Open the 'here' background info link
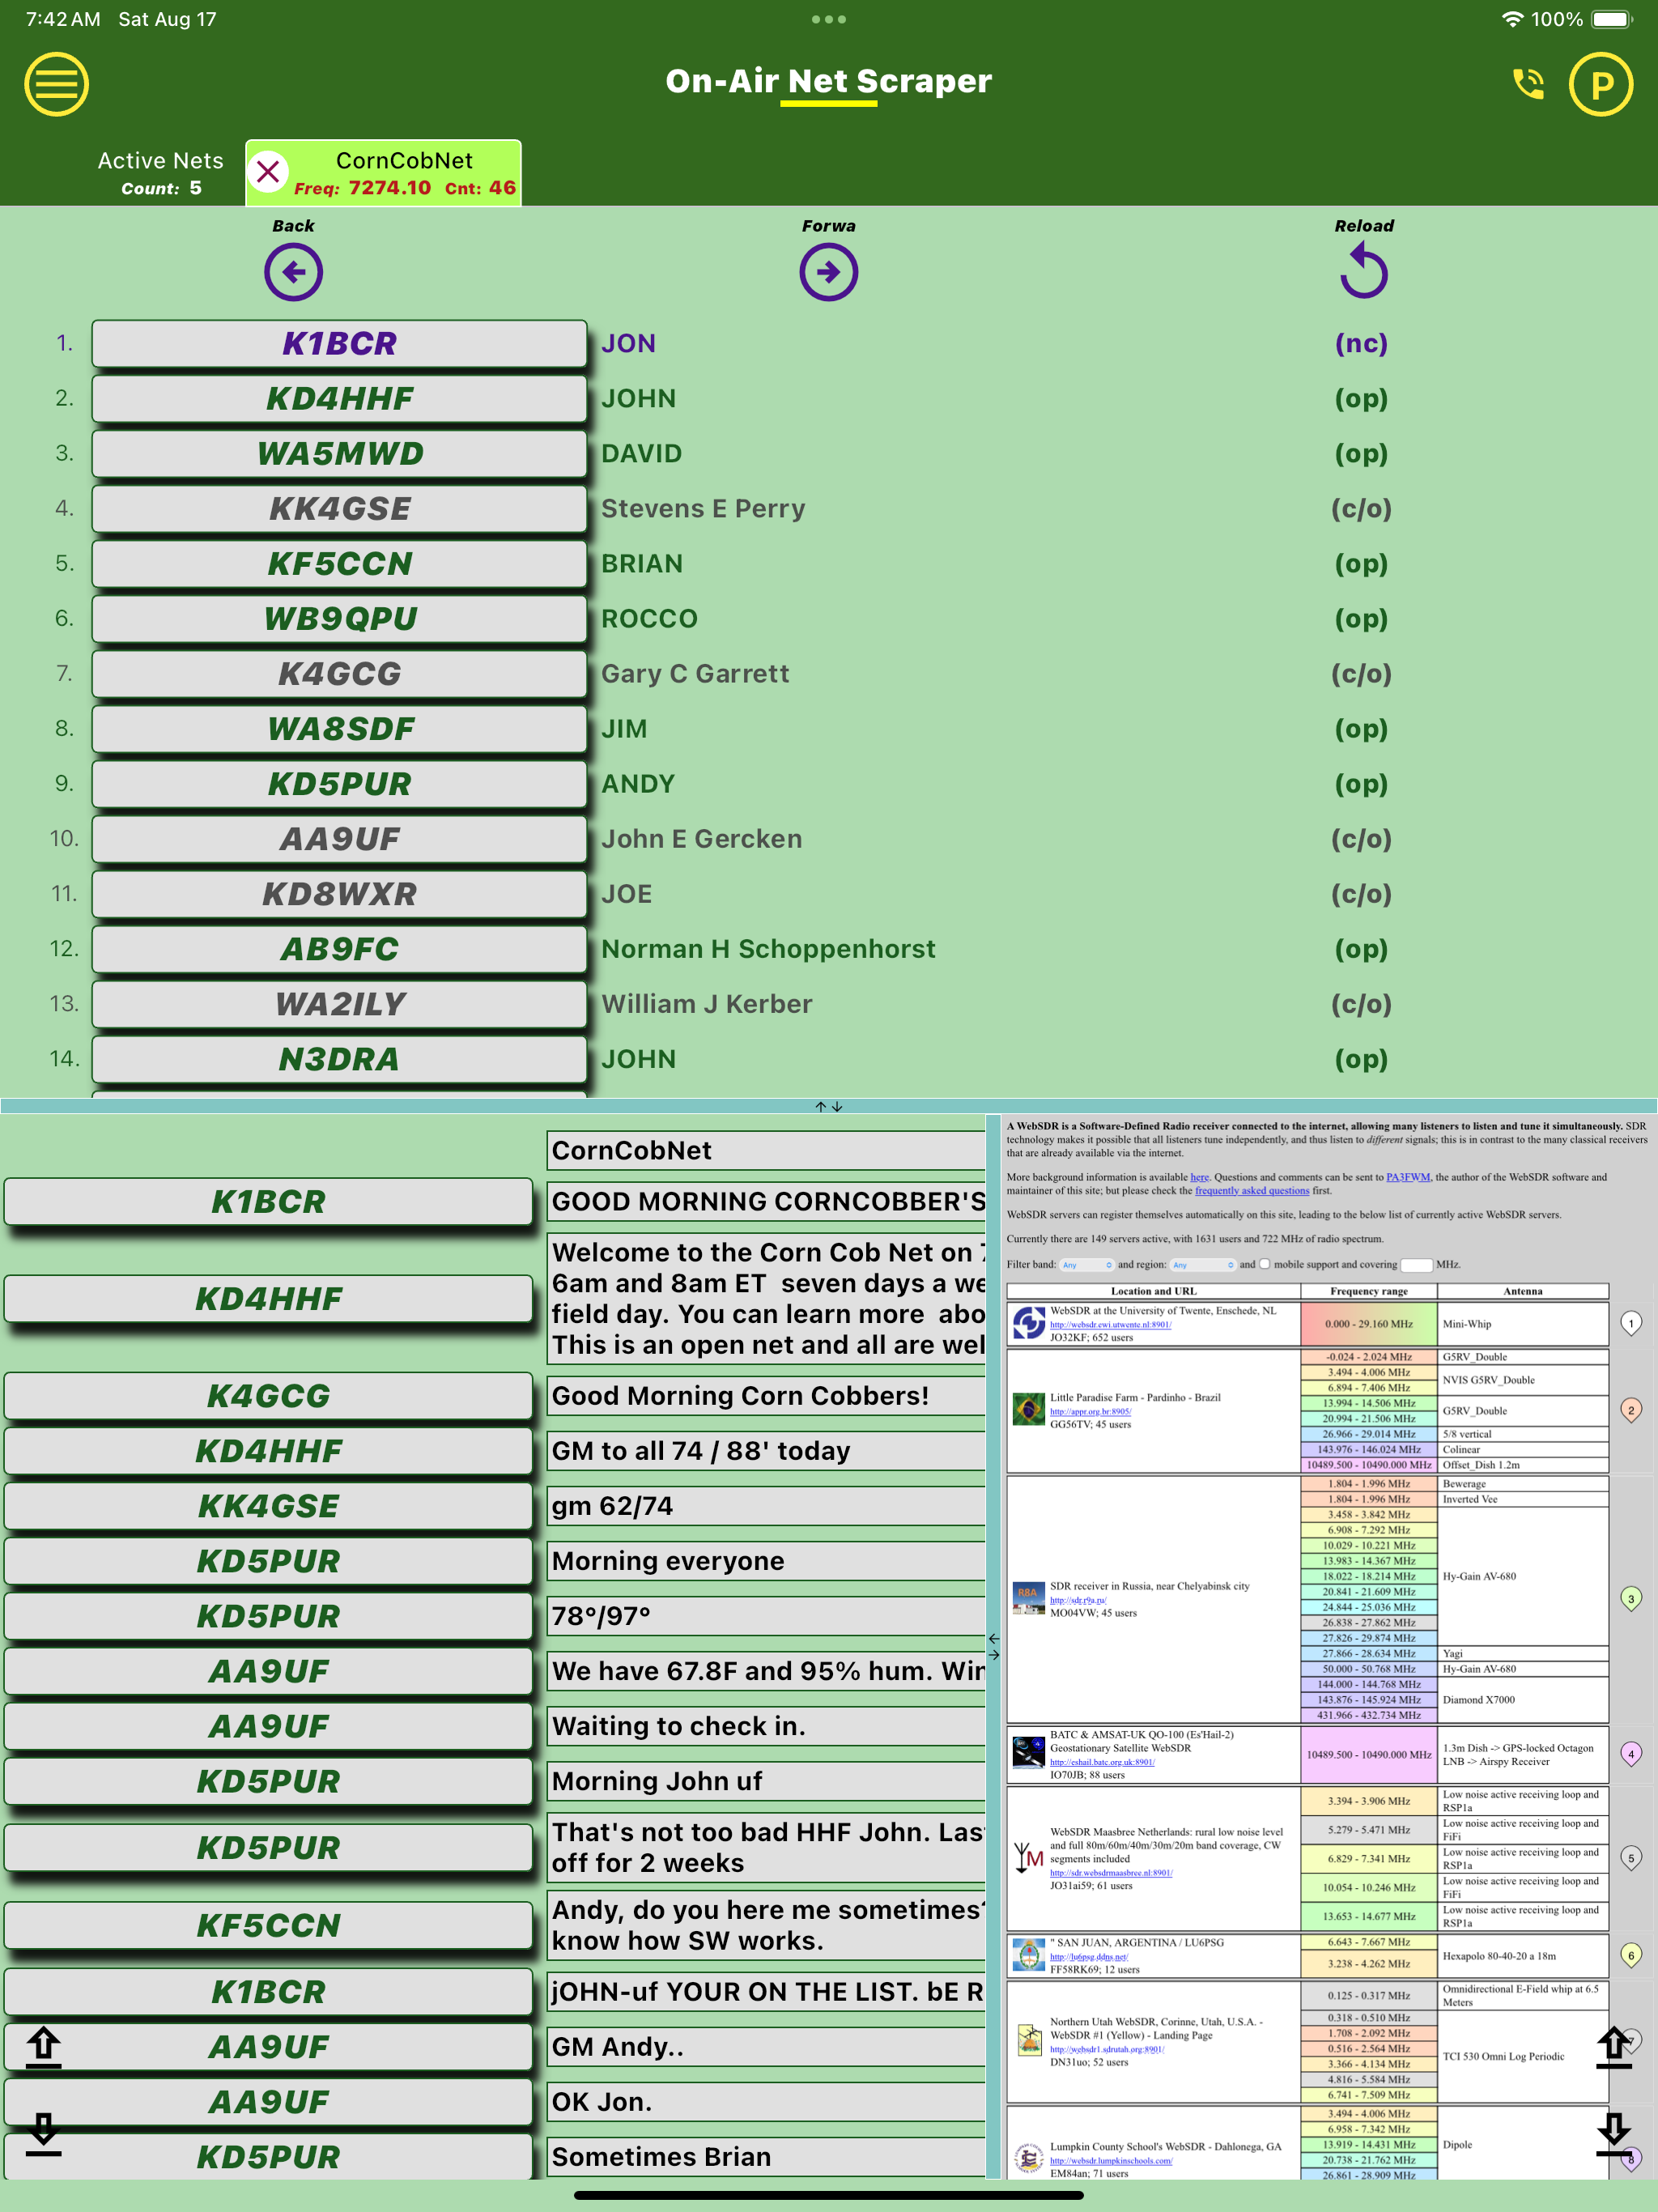The image size is (1658, 2212). 1199,1177
